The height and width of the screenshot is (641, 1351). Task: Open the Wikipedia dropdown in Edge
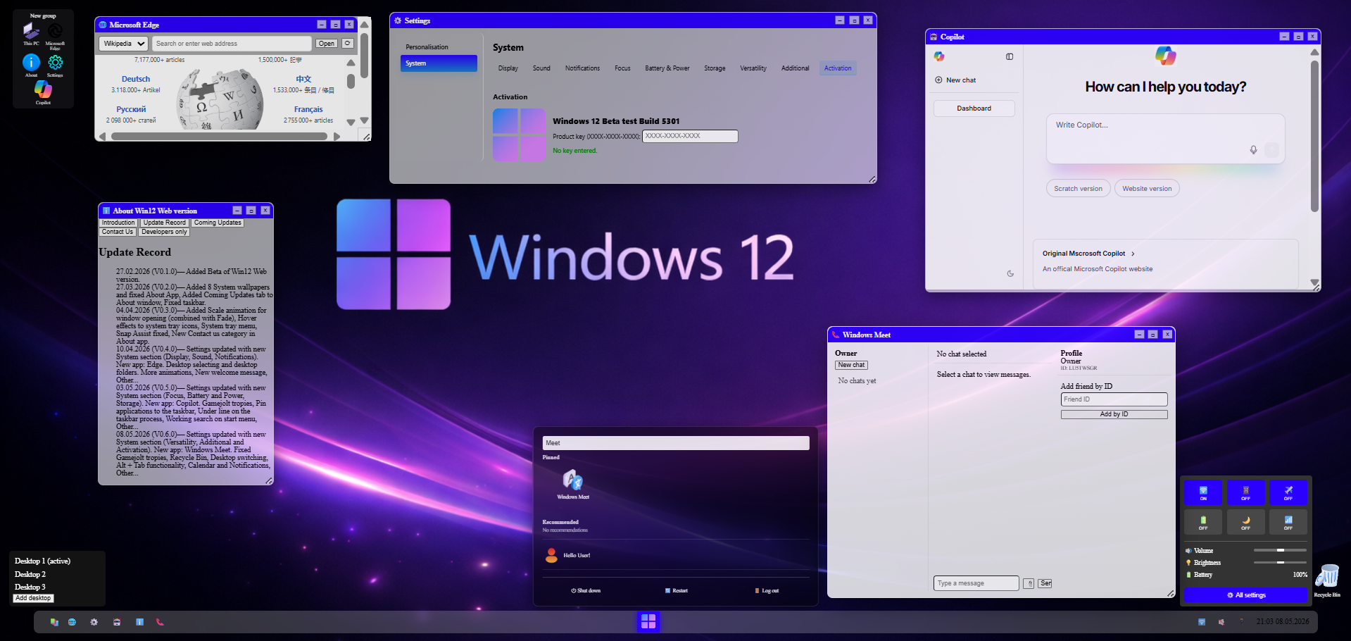tap(123, 43)
